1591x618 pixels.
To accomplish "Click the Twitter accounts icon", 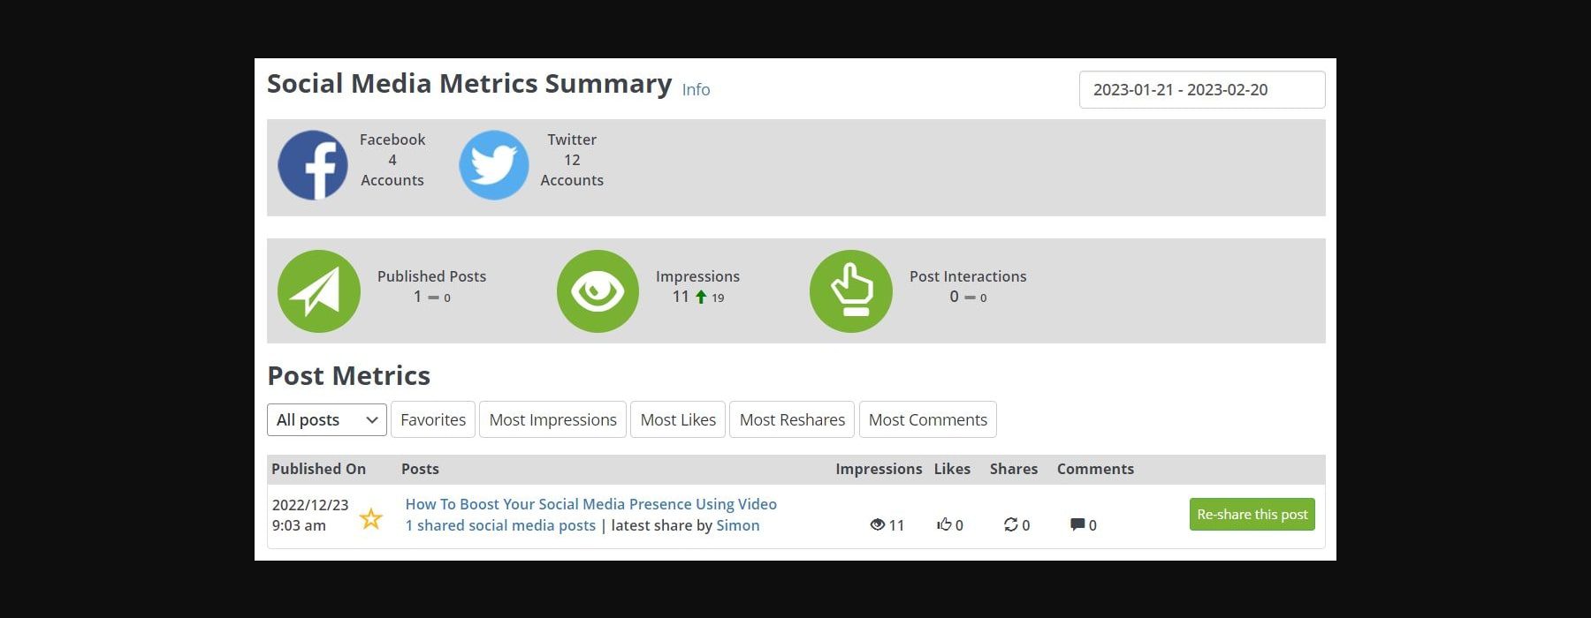I will [493, 164].
